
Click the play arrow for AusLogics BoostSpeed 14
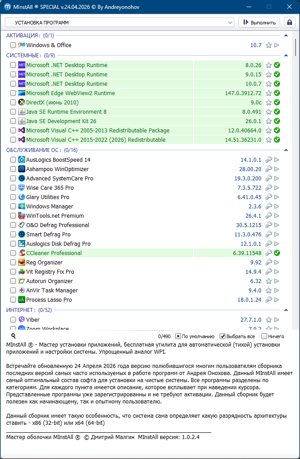click(276, 160)
